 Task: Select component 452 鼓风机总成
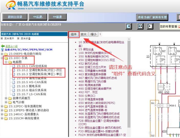[88, 64]
